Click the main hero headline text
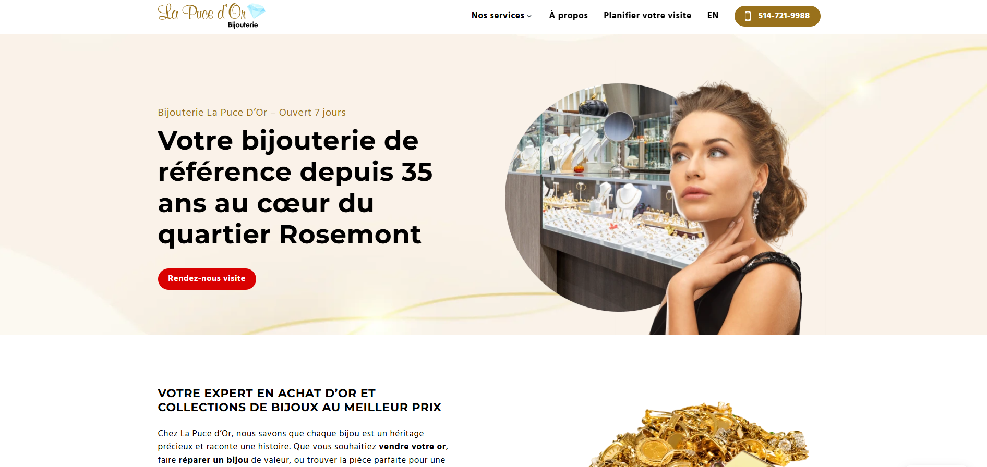 pyautogui.click(x=295, y=188)
